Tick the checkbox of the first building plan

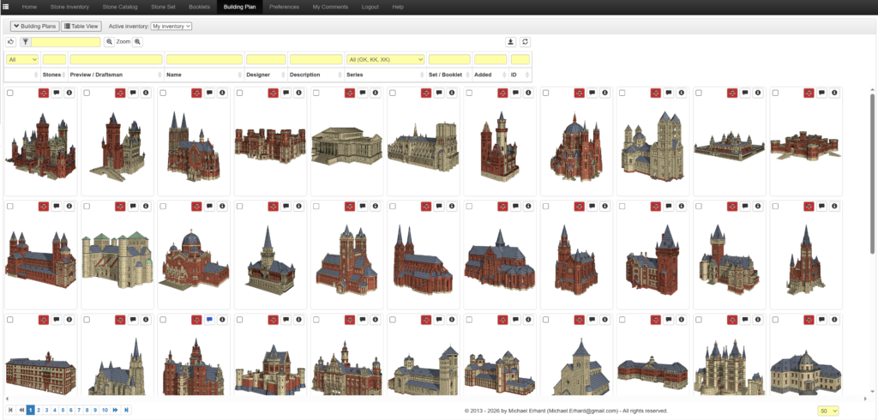click(9, 93)
